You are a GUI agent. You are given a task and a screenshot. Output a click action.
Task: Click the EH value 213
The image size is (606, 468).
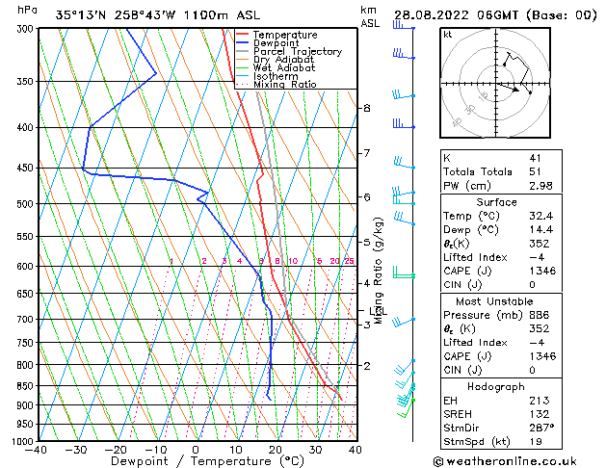point(539,401)
